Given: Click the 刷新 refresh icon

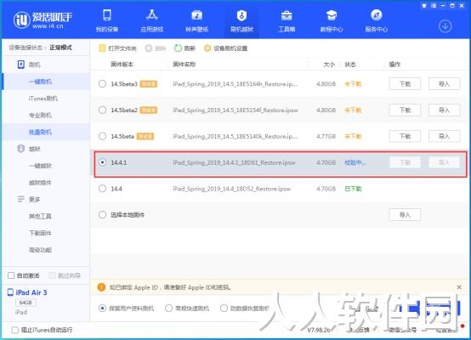Looking at the screenshot, I should (x=178, y=48).
